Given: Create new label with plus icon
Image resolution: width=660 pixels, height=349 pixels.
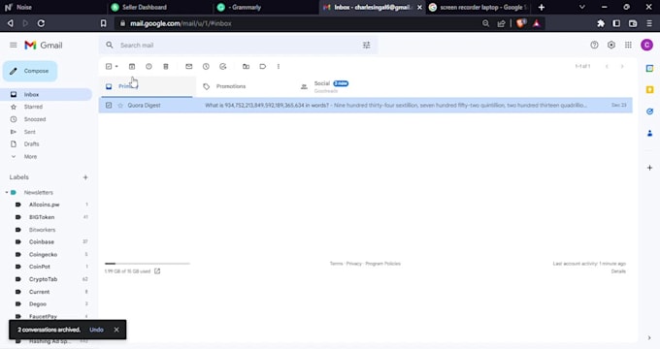Looking at the screenshot, I should tap(85, 177).
